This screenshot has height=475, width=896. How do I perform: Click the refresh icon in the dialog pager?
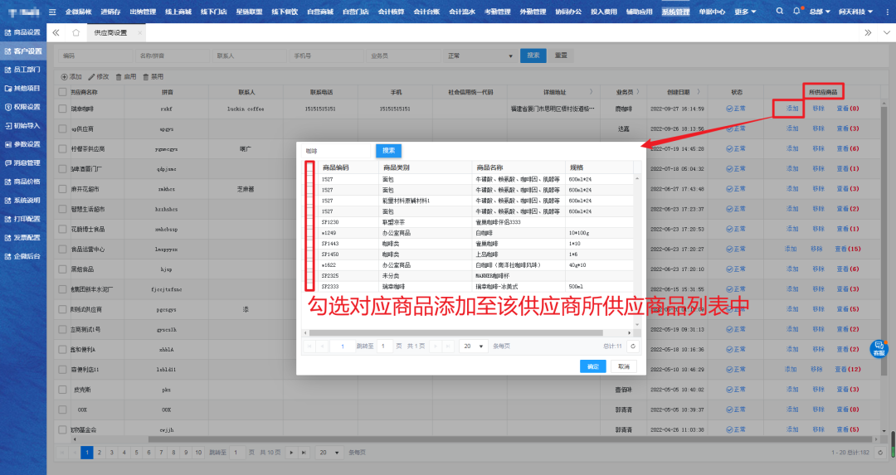point(633,346)
